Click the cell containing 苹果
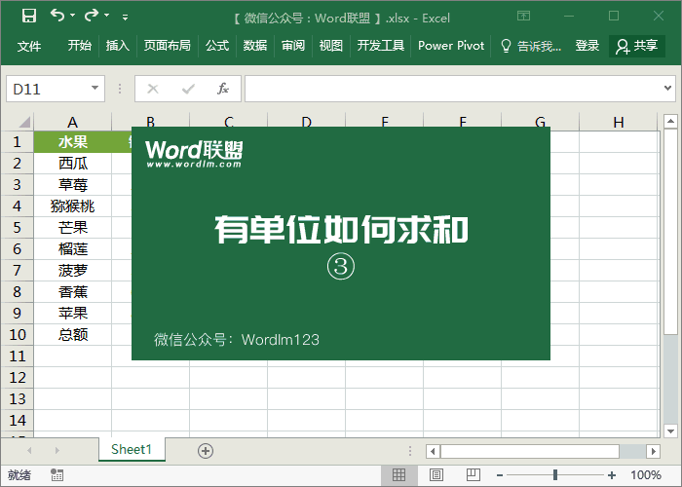682x487 pixels. (73, 313)
